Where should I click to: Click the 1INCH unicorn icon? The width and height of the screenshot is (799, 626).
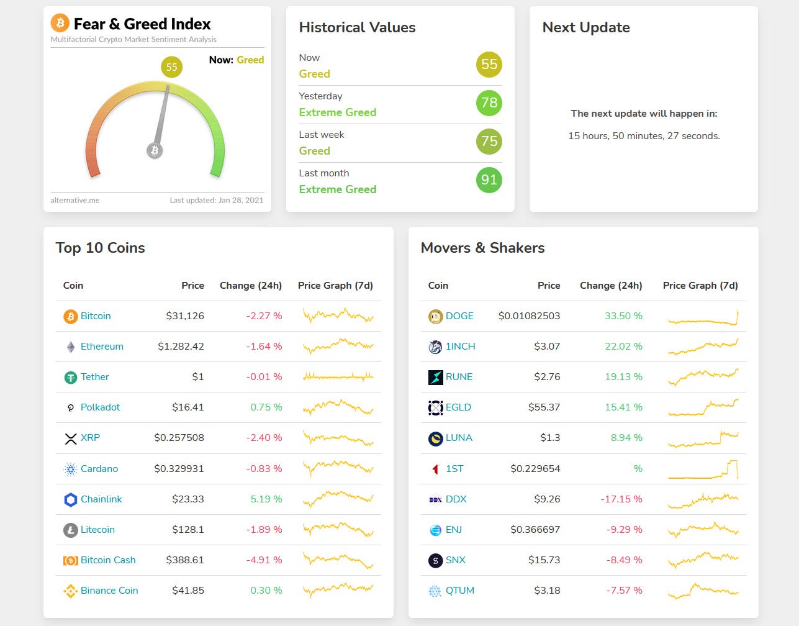pyautogui.click(x=436, y=347)
